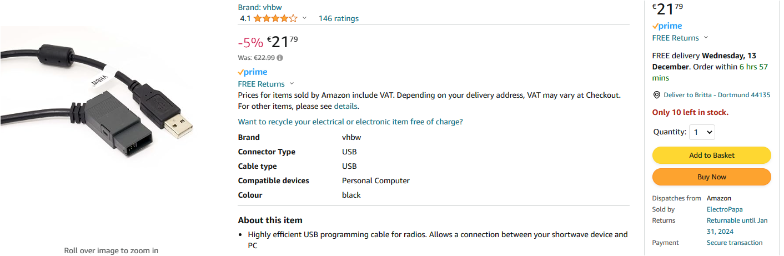Click the Prime logo in the buy box
This screenshot has height=256, width=784.
[667, 26]
